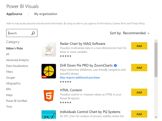Click the Radar Chart star rating
Image resolution: width=162 pixels, height=121 pixels.
(66, 56)
